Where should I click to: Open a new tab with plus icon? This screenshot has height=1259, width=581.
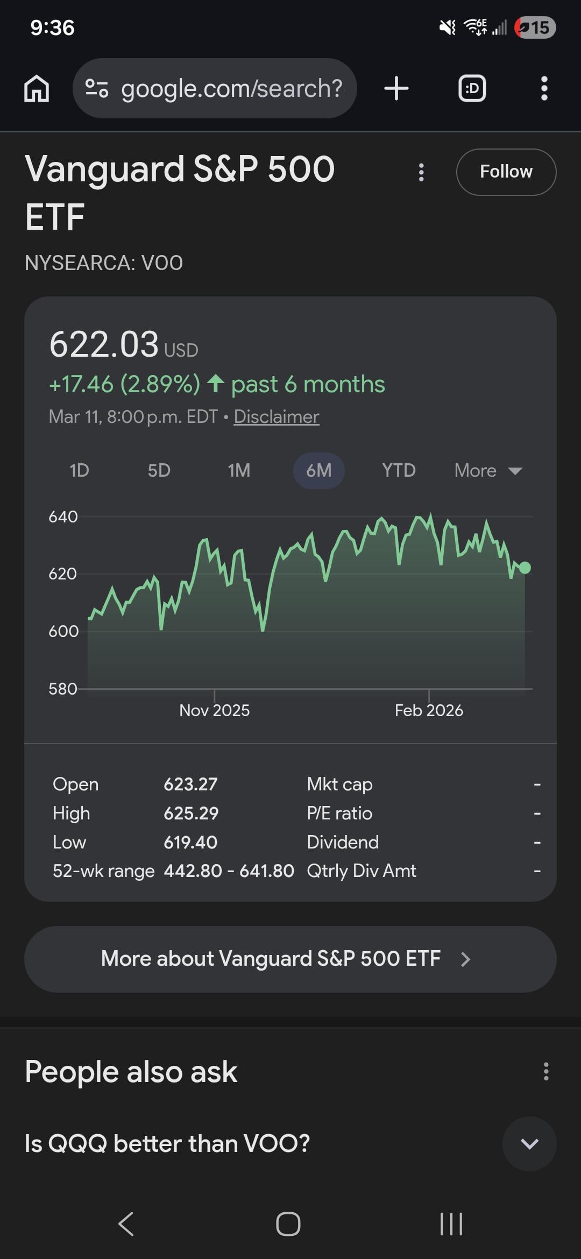click(x=396, y=89)
